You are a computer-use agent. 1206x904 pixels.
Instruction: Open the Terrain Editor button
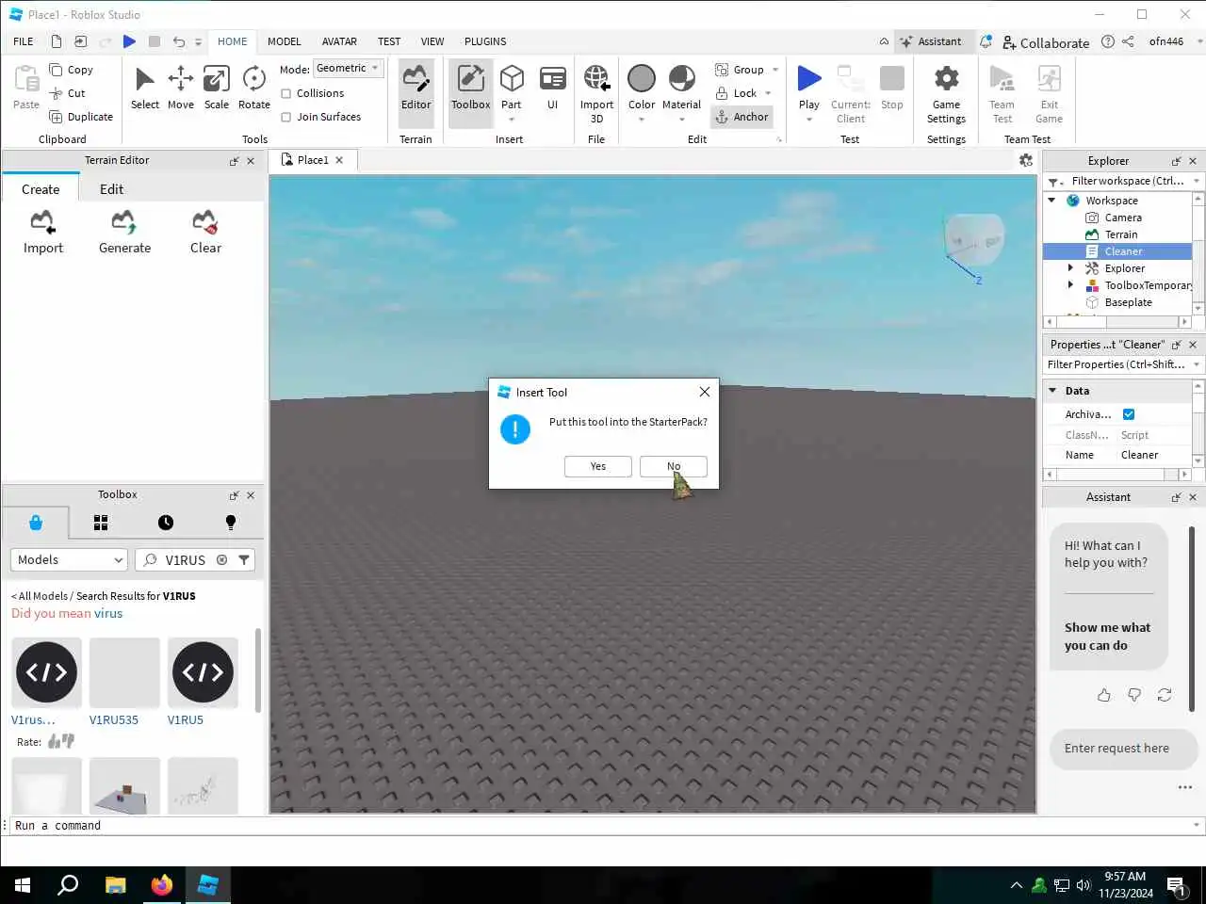(x=416, y=92)
